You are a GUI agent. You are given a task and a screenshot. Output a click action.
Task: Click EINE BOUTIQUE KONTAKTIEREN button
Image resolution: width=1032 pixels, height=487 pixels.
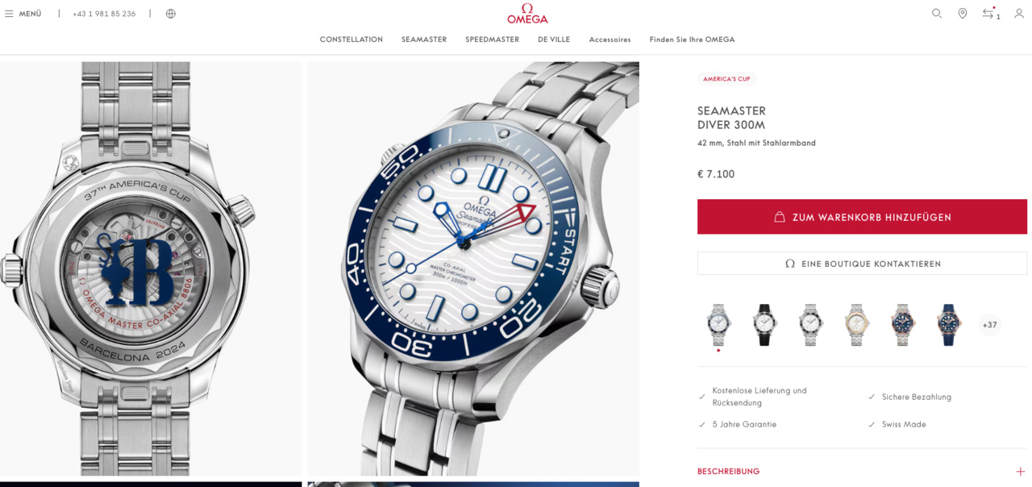[862, 264]
